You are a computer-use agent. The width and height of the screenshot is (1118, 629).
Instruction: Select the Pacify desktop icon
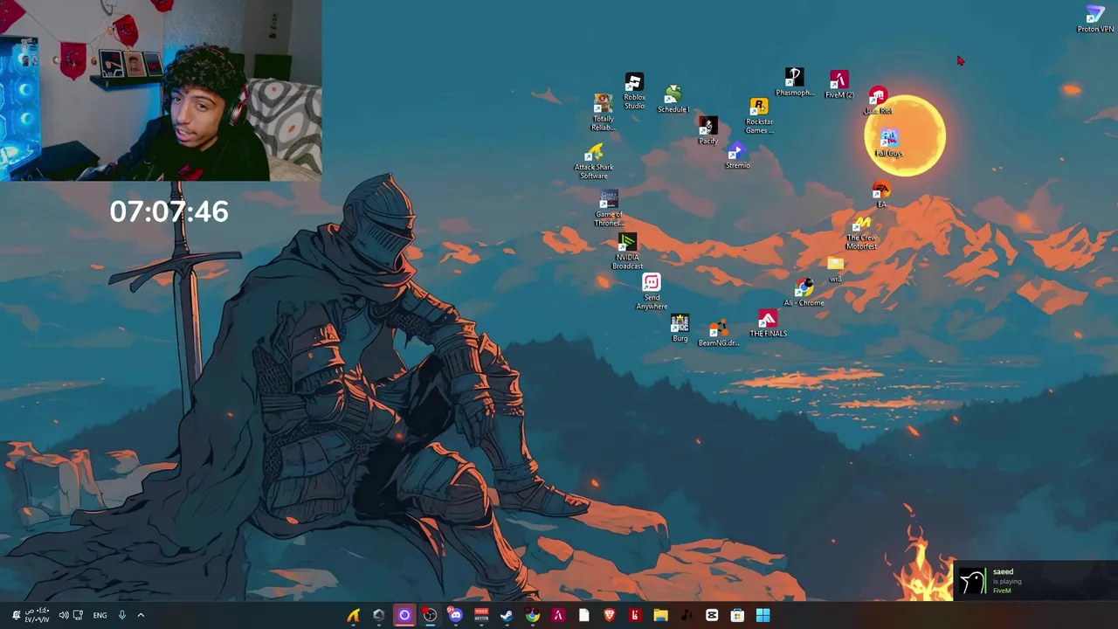click(x=707, y=131)
